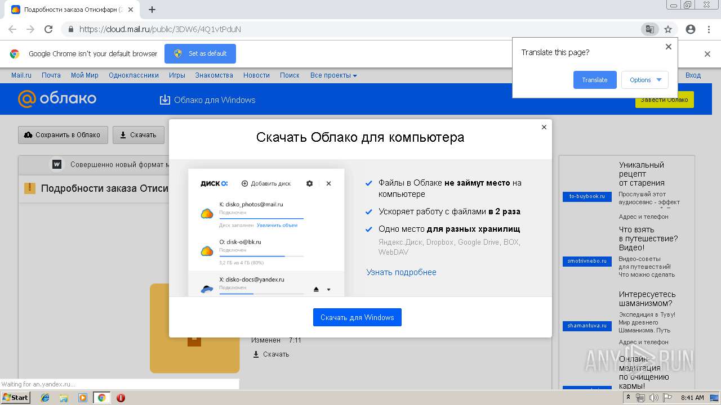The height and width of the screenshot is (405, 721).
Task: Open Windows Explorer folder in taskbar
Action: [64, 398]
